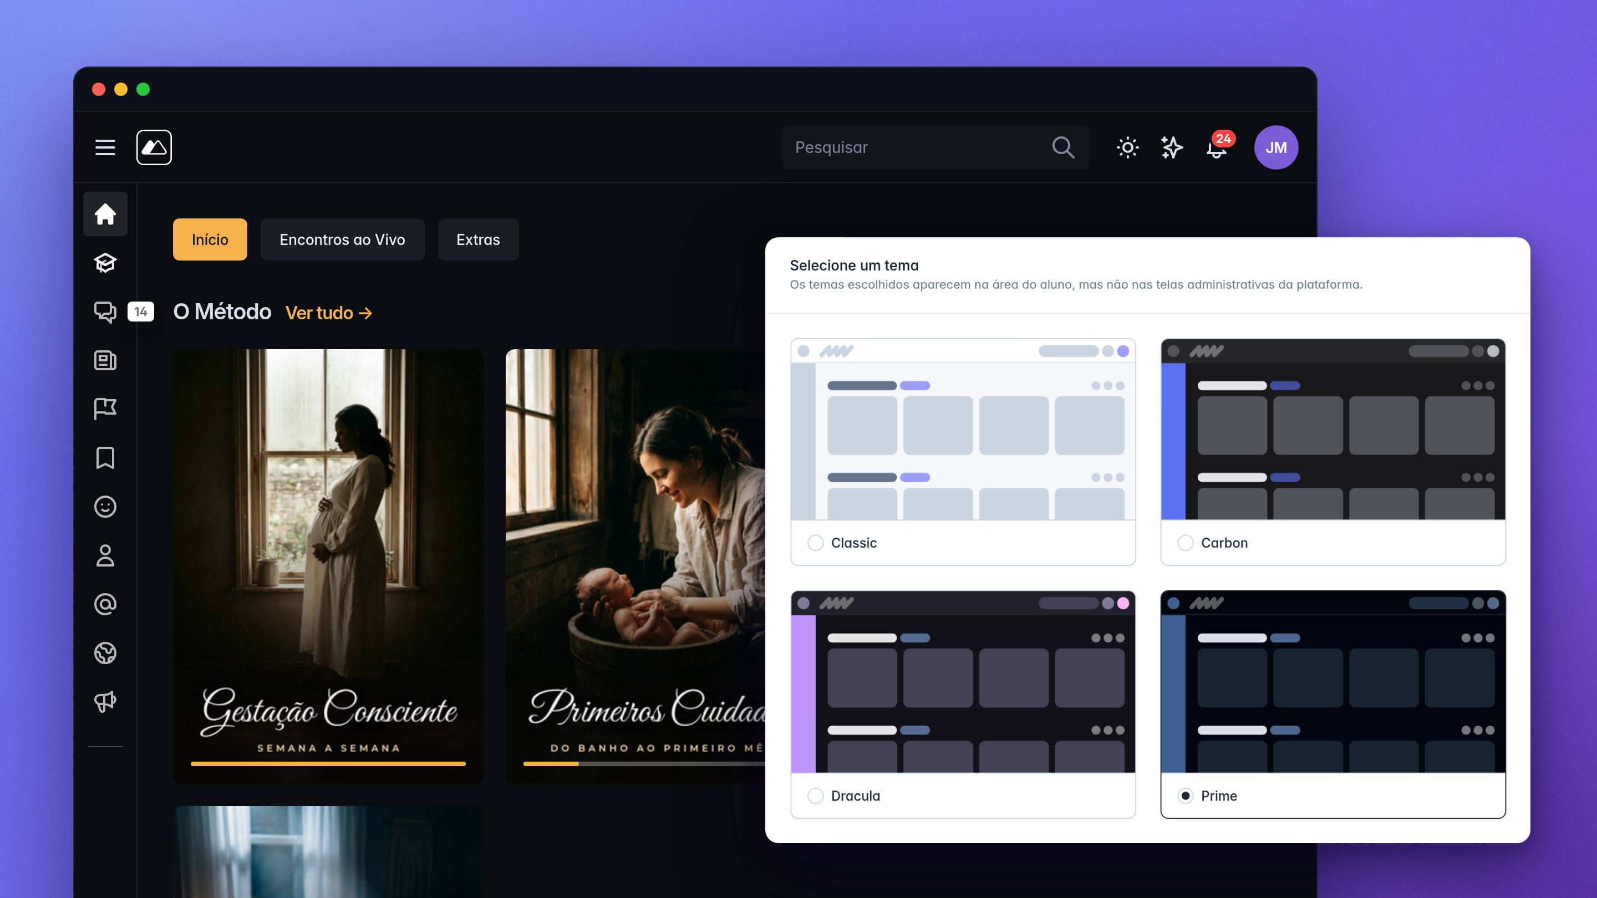Click the Dracula theme preview
Image resolution: width=1597 pixels, height=898 pixels.
pos(963,682)
